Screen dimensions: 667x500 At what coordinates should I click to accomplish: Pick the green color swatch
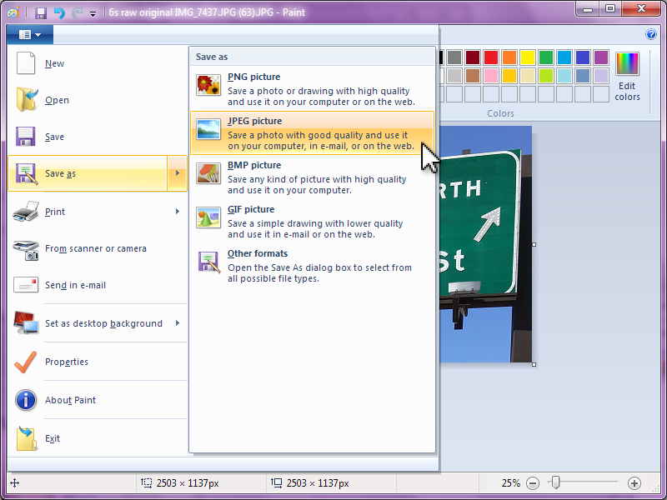click(546, 57)
